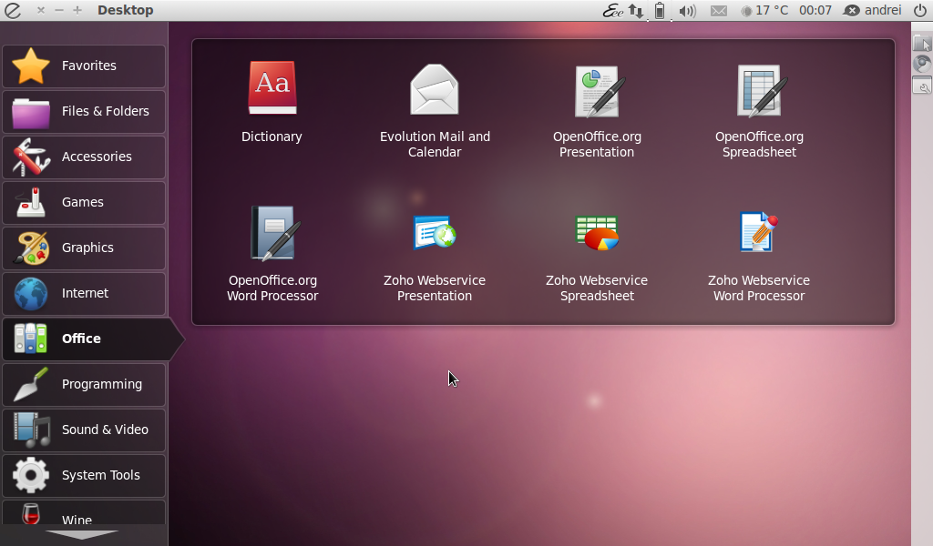This screenshot has height=546, width=933.
Task: Click the Chrome icon in right panel
Action: pyautogui.click(x=922, y=64)
